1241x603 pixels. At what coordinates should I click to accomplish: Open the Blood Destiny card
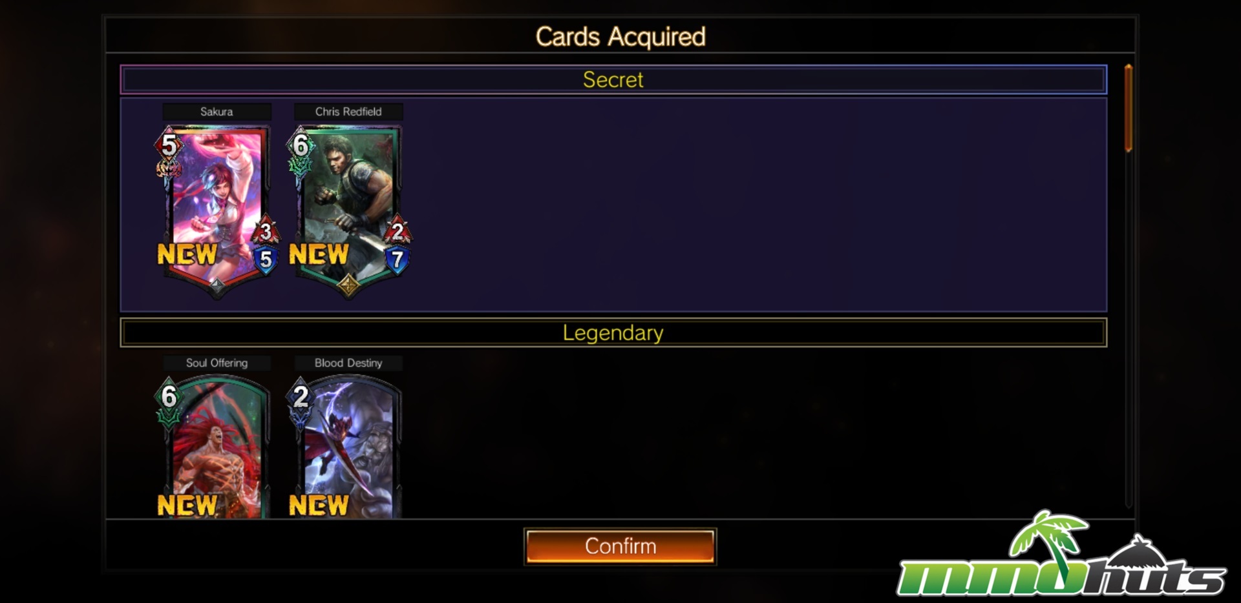coord(349,447)
